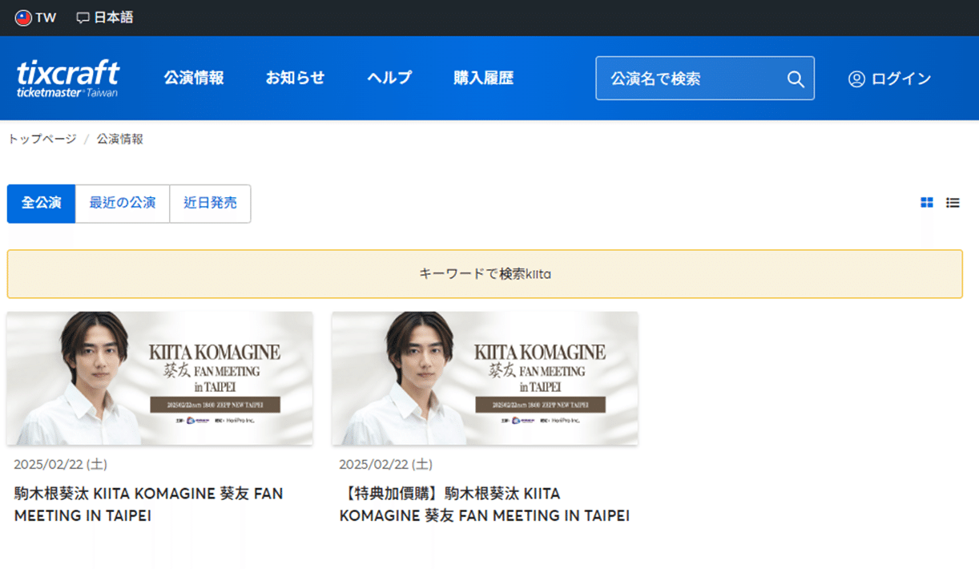The image size is (979, 569).
Task: Click first event date 2025/02/22 (土)
Action: pyautogui.click(x=61, y=465)
